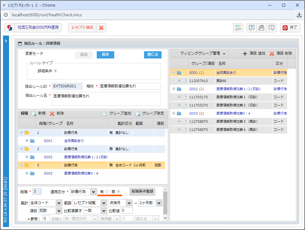Collapse G001 (1) in mapping group list
305x230 pixels.
174,73
